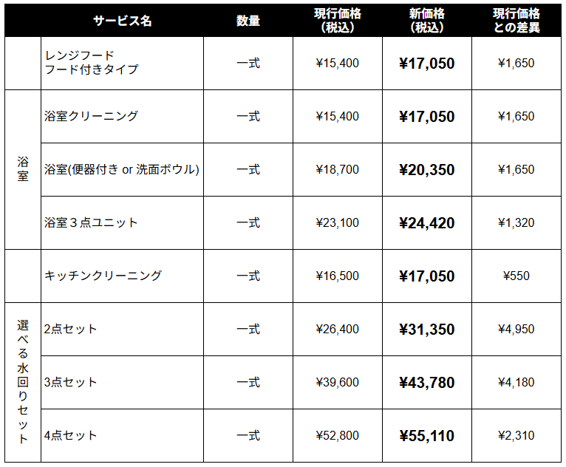Select the 3点セット row label
Screen dimensions: 566x467
click(71, 382)
